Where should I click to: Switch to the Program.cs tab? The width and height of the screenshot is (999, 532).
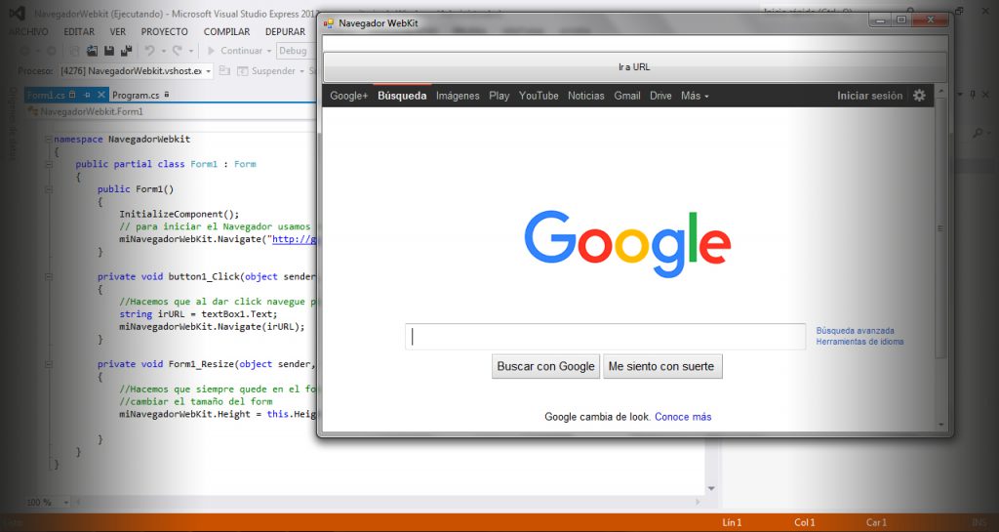click(140, 95)
